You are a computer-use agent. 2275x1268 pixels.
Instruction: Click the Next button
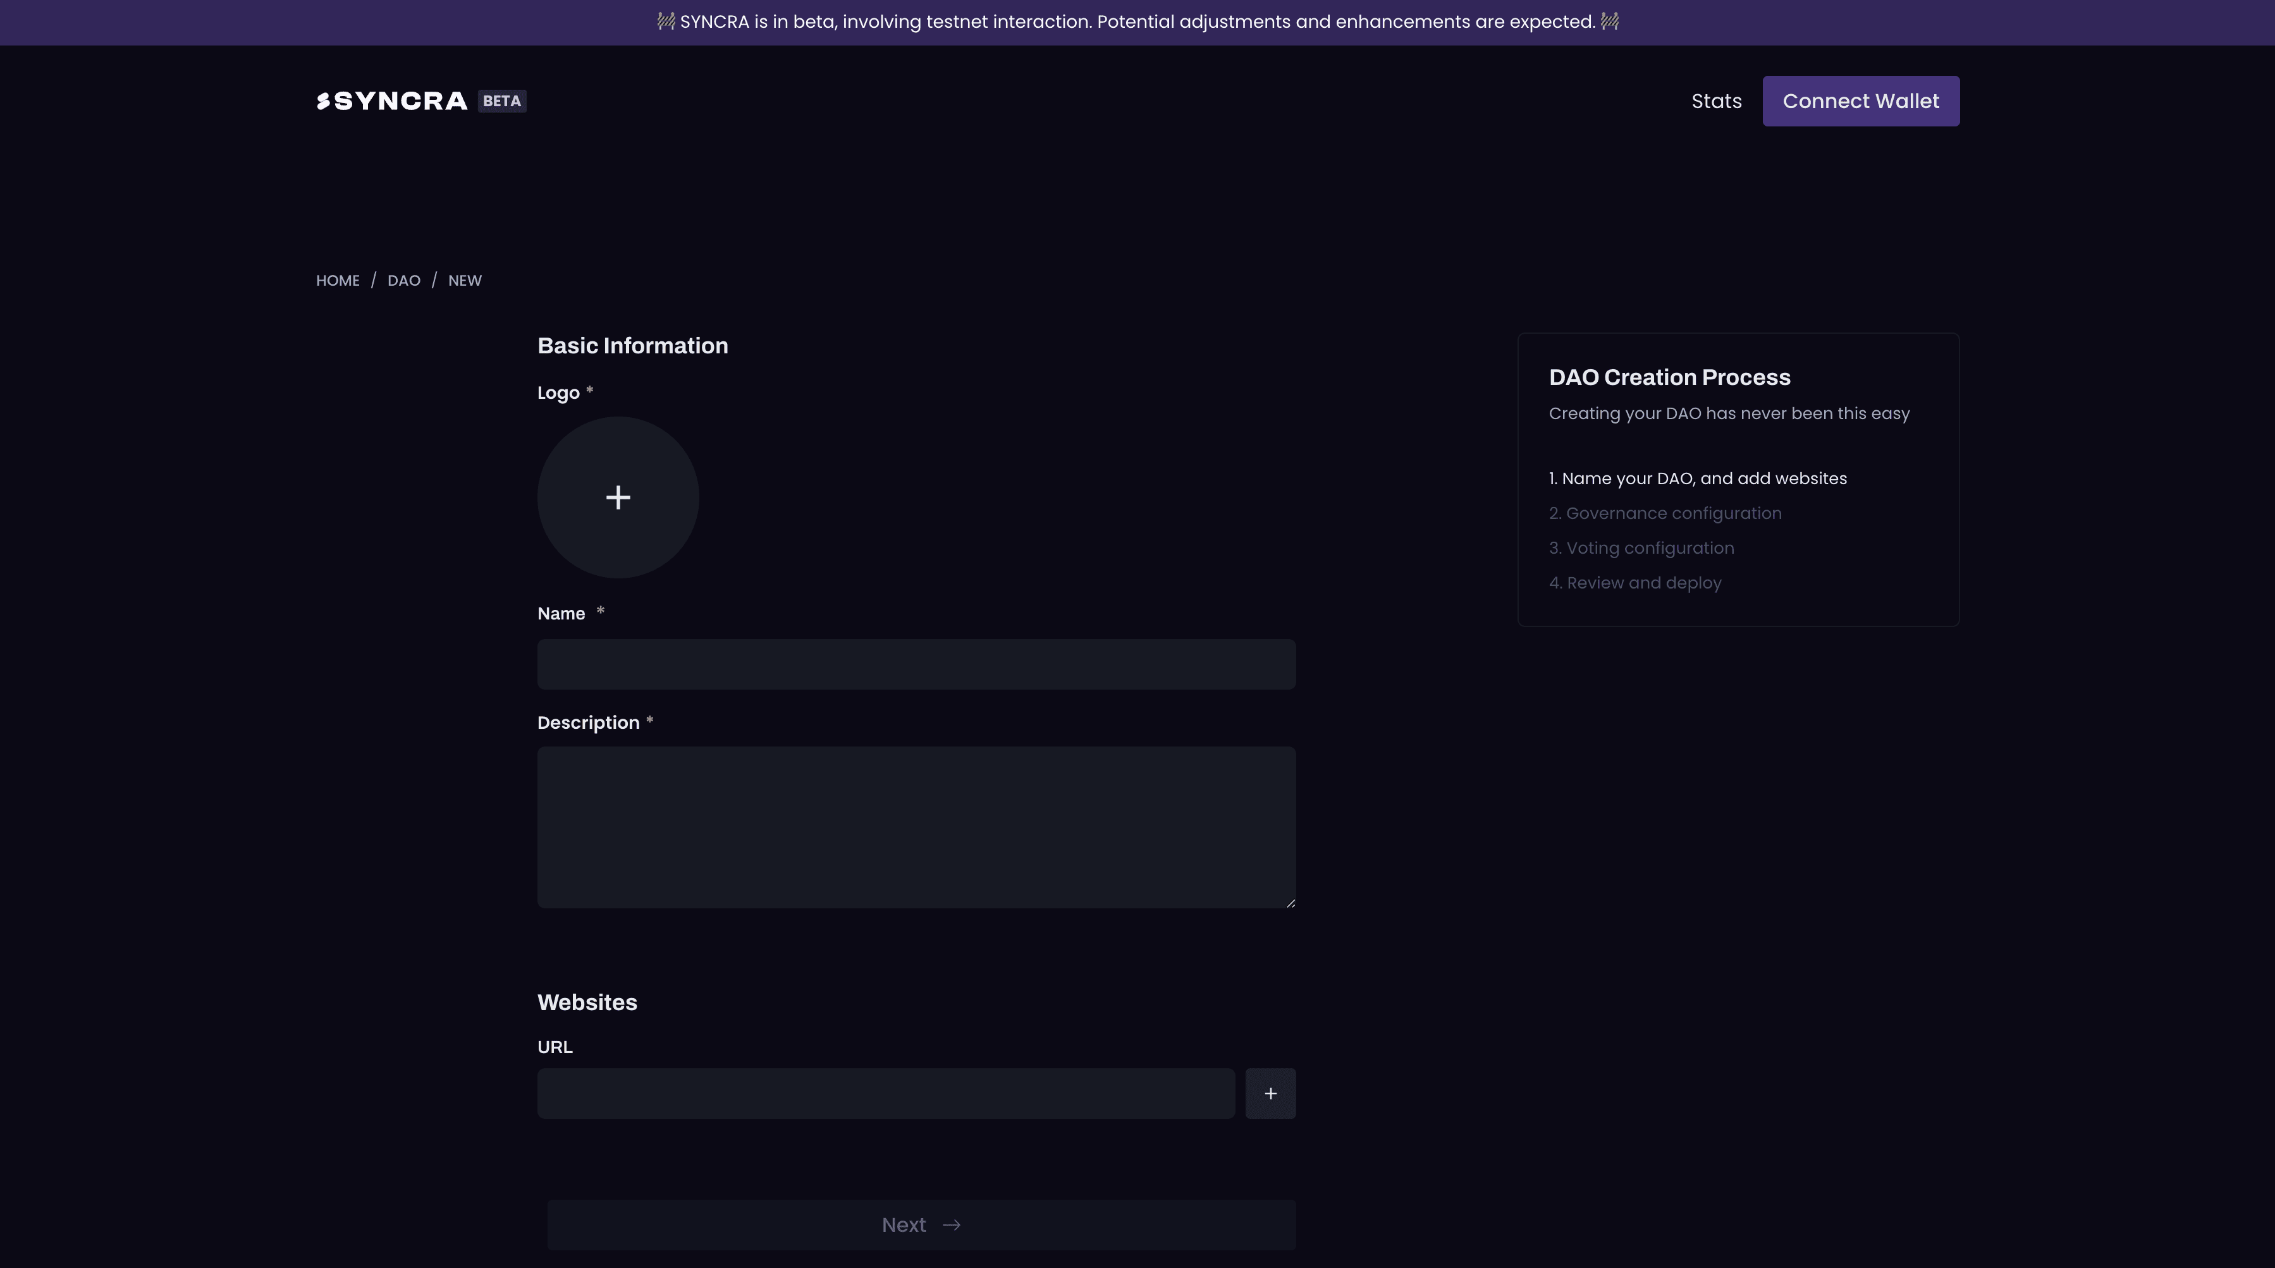coord(921,1226)
